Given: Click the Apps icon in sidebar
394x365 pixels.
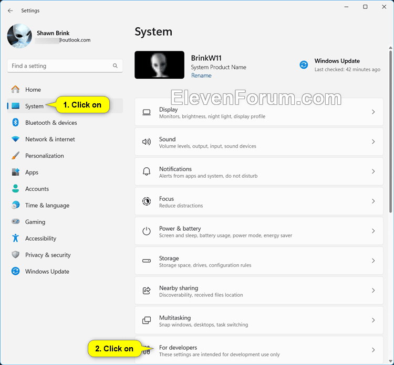Looking at the screenshot, I should (x=15, y=172).
